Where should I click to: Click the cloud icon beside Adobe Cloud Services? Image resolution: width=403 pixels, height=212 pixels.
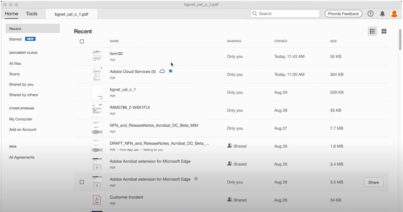click(x=162, y=72)
